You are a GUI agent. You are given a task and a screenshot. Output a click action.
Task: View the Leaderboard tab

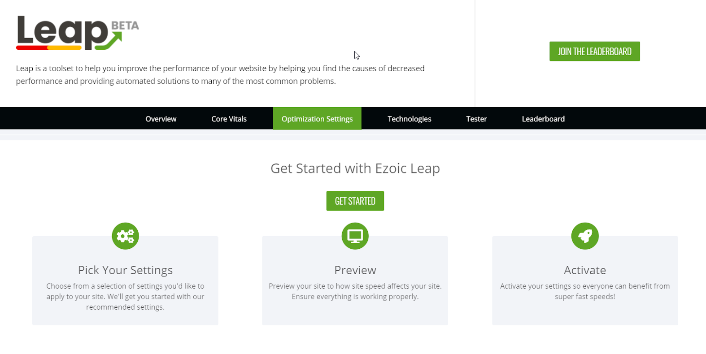click(543, 119)
